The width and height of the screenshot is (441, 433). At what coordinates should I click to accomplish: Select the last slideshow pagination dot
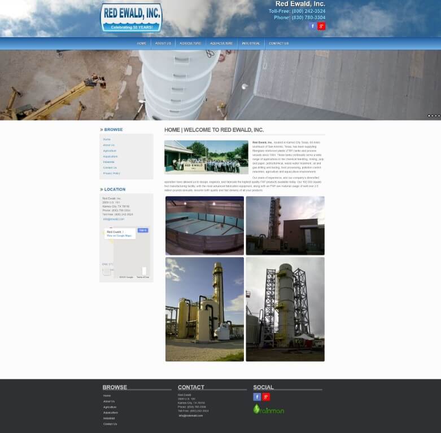tap(439, 116)
